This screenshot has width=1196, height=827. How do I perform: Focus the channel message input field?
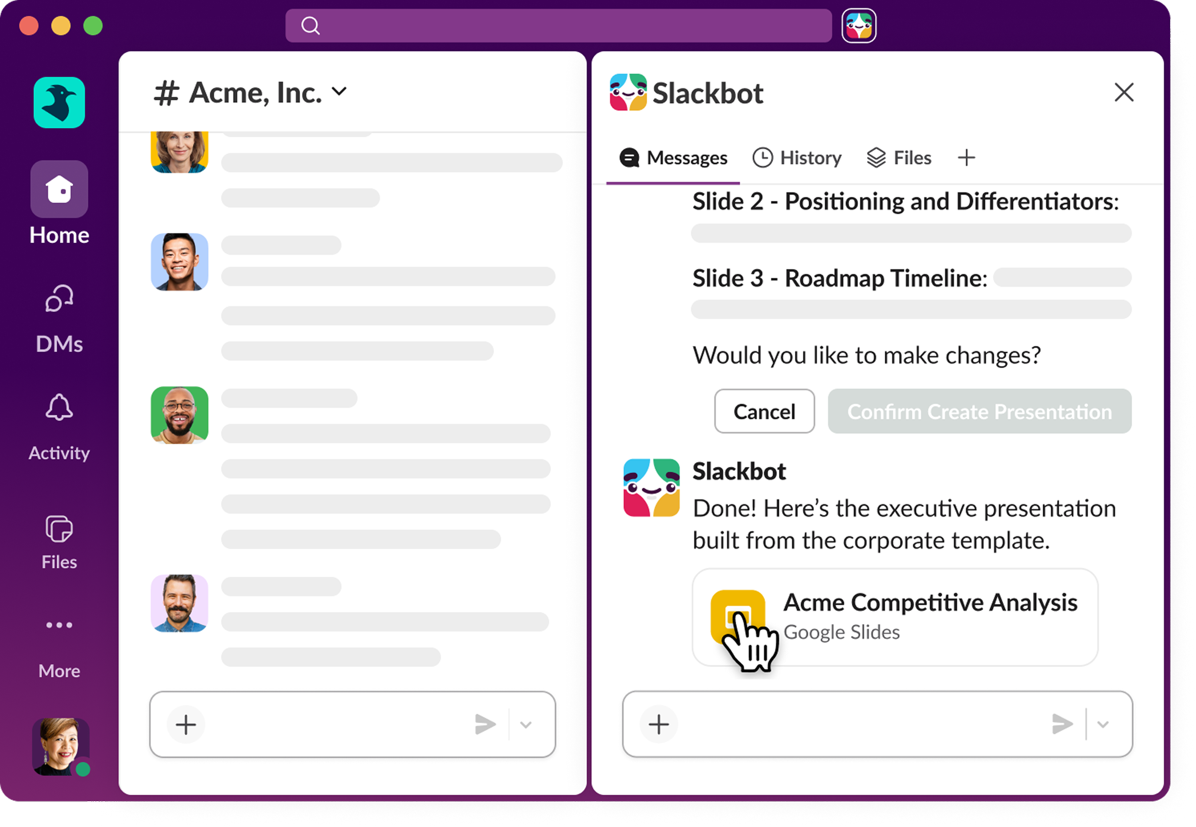(x=353, y=724)
